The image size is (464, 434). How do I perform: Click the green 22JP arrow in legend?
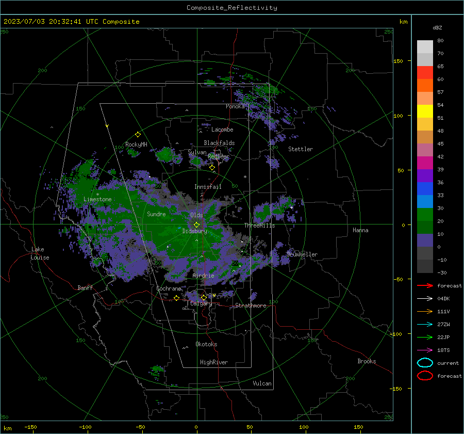[425, 337]
